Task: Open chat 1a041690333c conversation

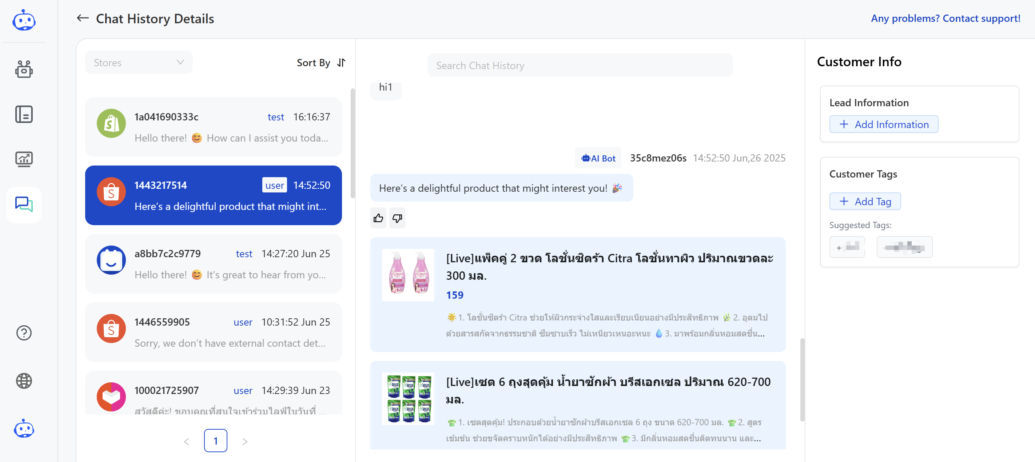Action: point(213,127)
